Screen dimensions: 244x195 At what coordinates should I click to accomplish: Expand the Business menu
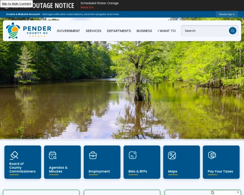coord(144,31)
